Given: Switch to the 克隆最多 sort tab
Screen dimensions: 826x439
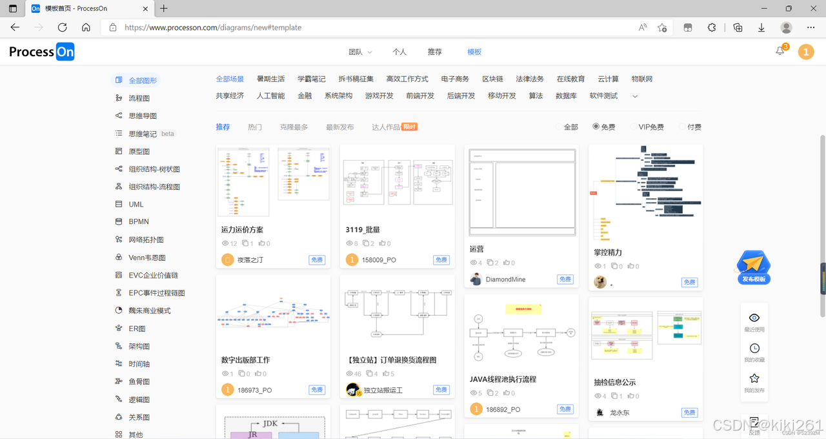Looking at the screenshot, I should click(x=294, y=127).
